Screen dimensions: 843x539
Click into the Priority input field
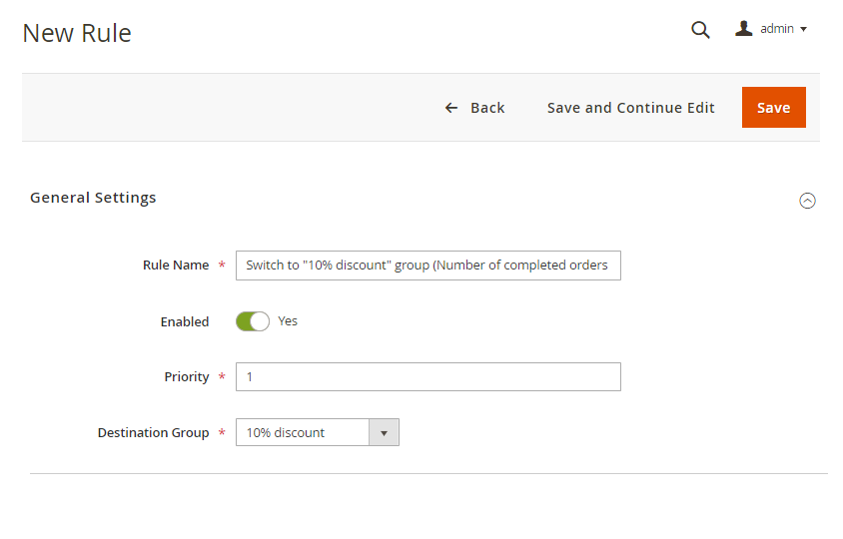click(x=427, y=377)
